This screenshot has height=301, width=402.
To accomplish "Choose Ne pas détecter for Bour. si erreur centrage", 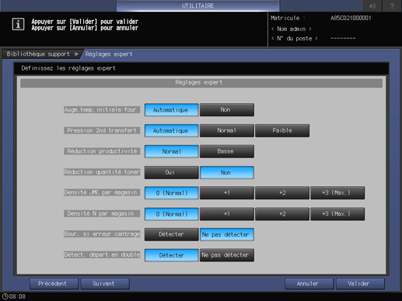I will (227, 234).
